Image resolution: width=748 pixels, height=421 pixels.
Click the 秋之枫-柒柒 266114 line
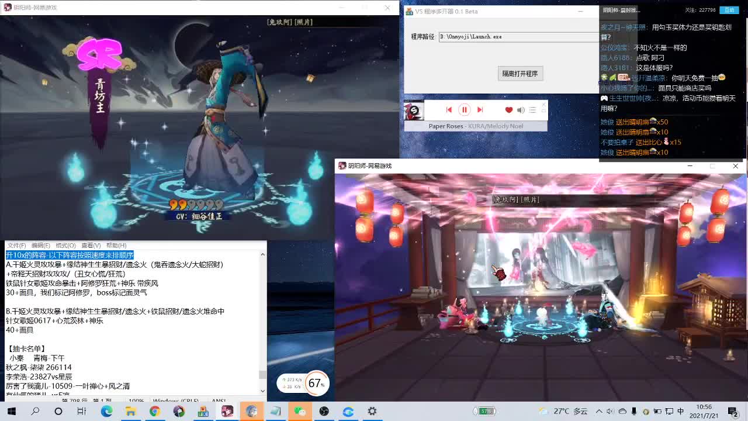coord(39,367)
